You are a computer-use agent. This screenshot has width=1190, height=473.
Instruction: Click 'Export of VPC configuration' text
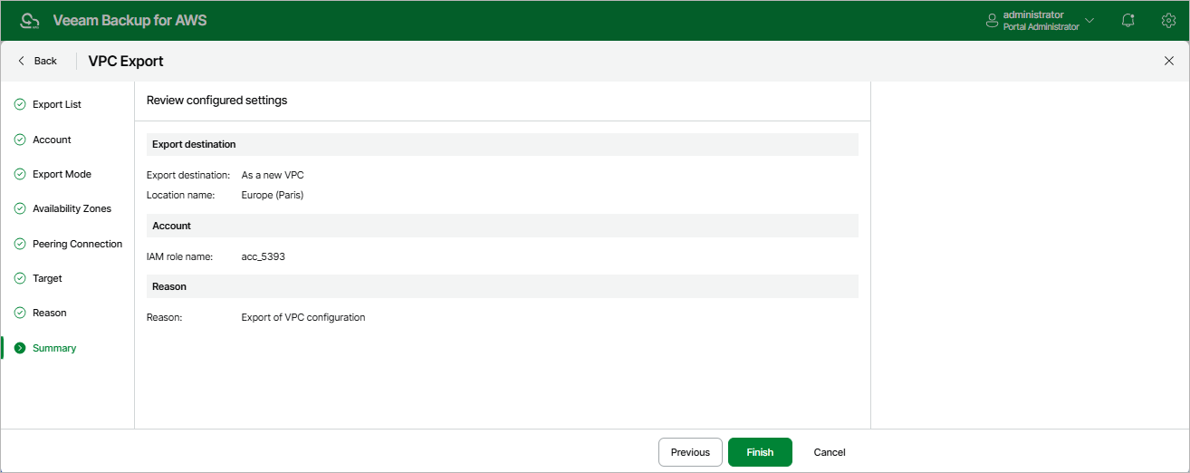click(x=303, y=317)
